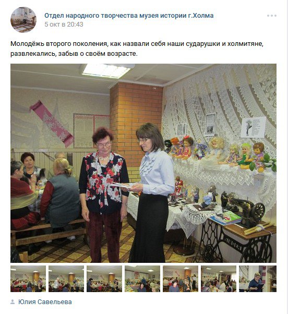Click the second line of post text
Screen dimensions: 288x314
pyautogui.click(x=74, y=54)
